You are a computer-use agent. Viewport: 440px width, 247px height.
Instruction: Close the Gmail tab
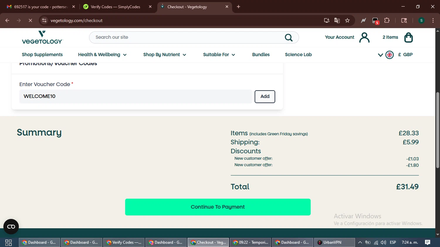coord(74,7)
